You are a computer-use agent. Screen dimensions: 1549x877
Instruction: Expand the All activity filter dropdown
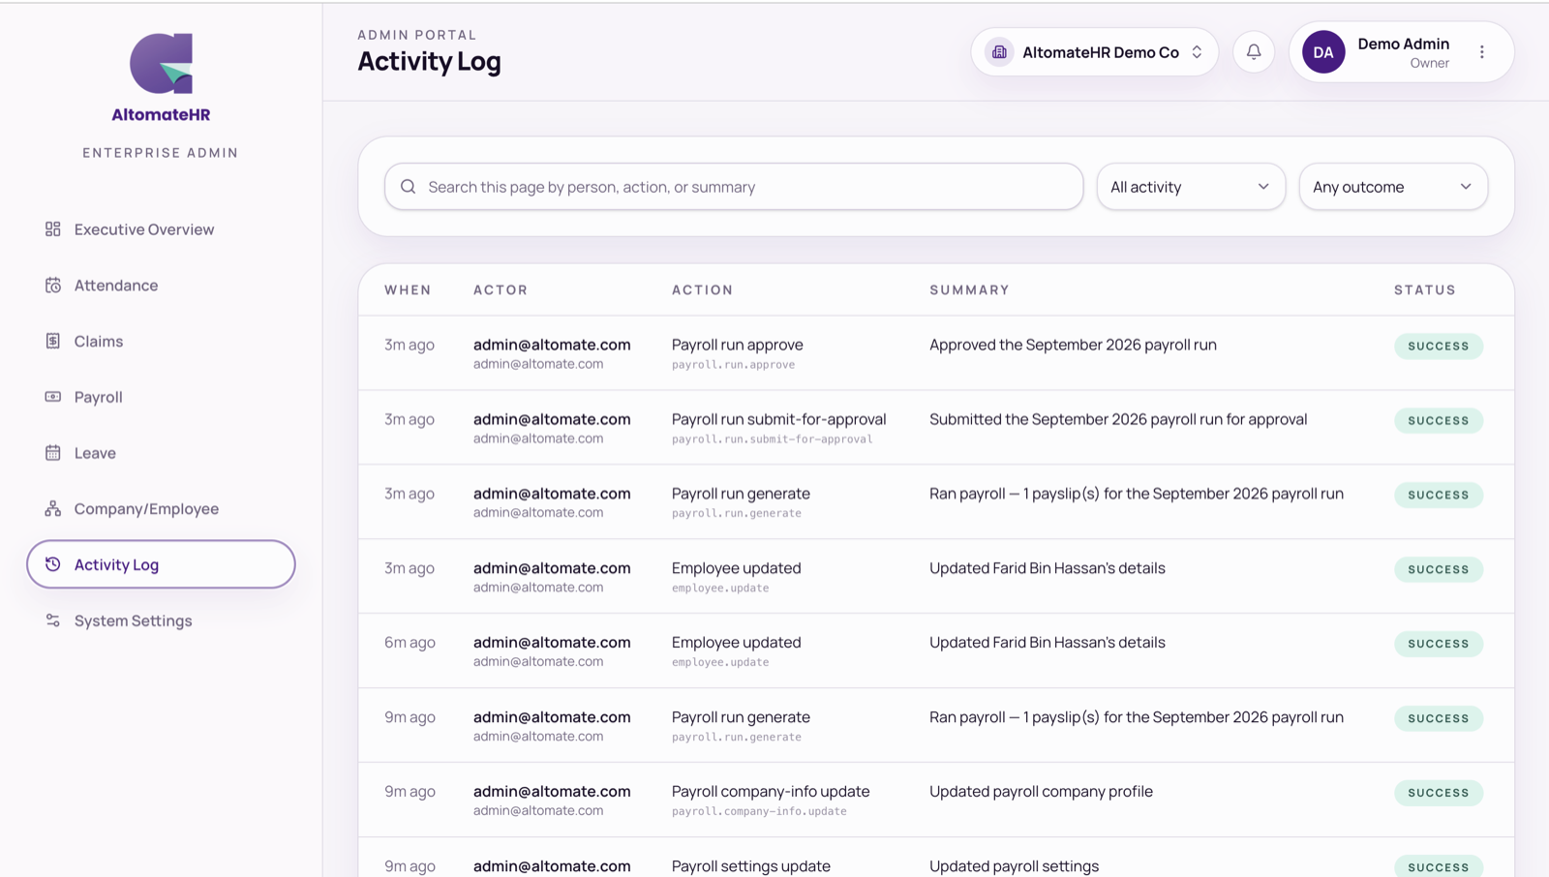tap(1191, 187)
